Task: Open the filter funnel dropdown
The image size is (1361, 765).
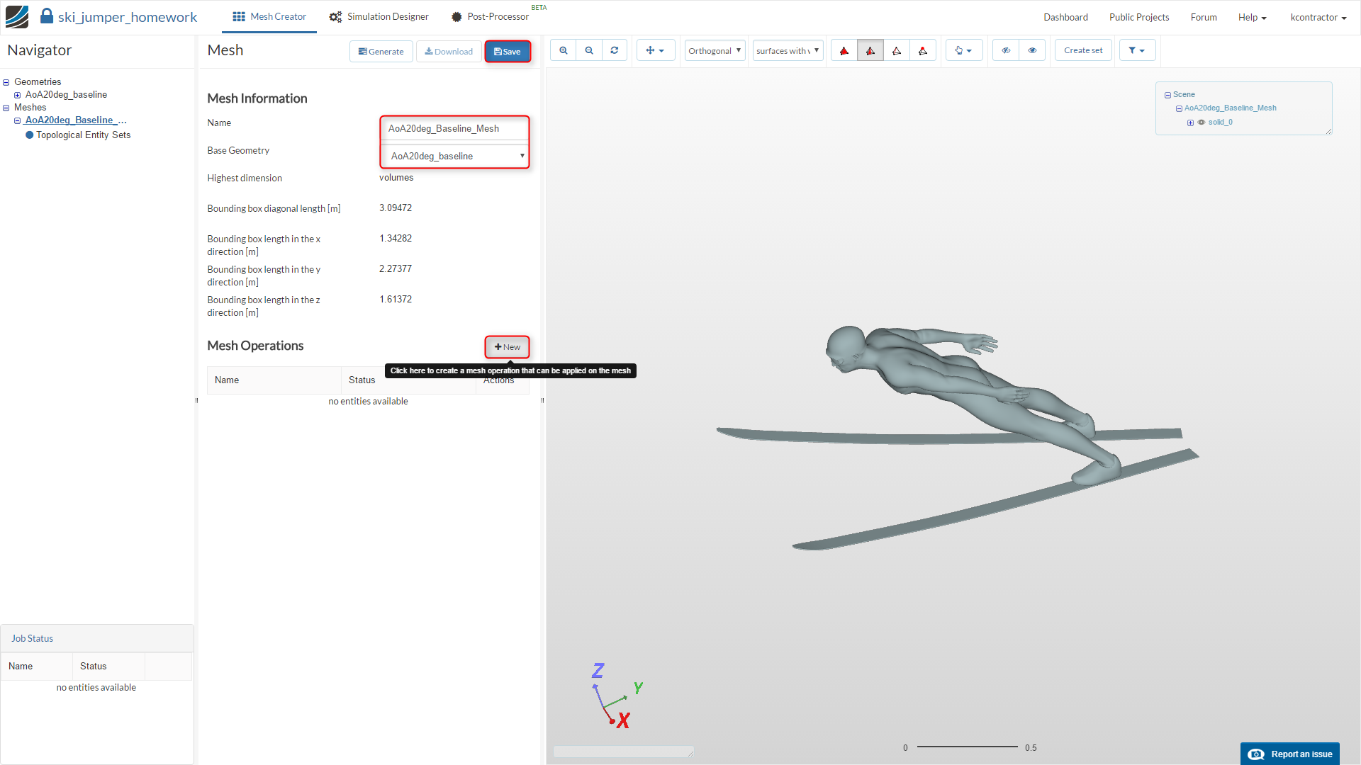Action: [x=1137, y=50]
